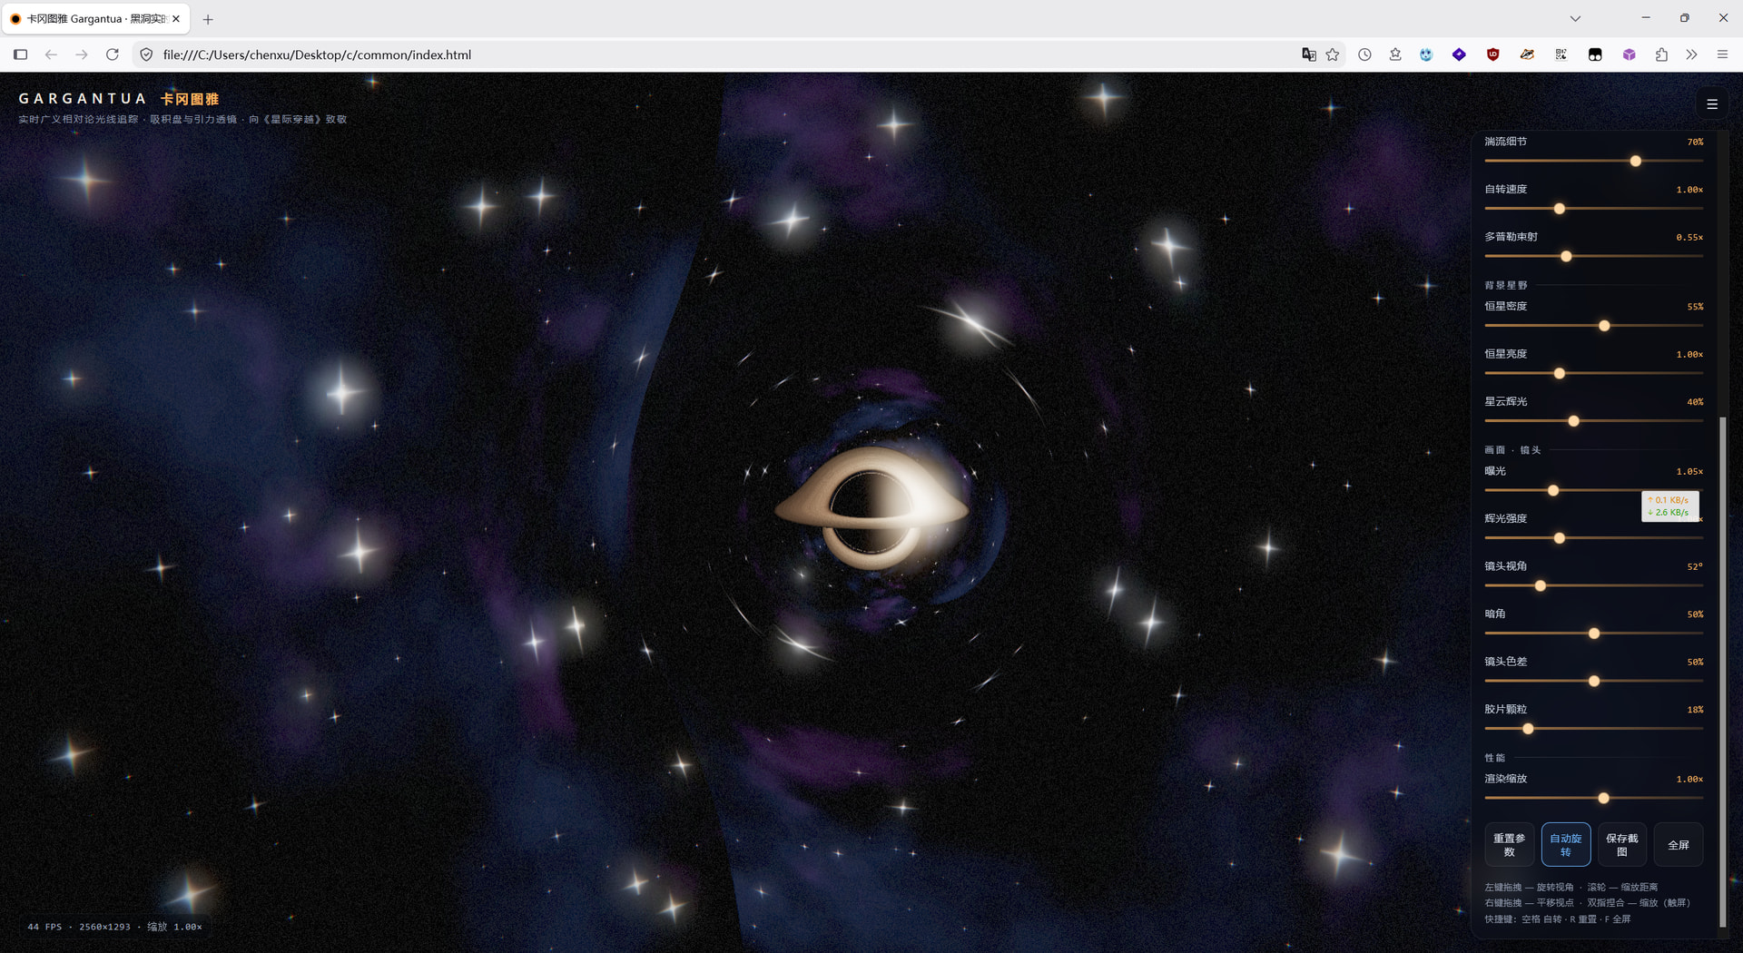Toggle the control panel hamburger menu
1743x953 pixels.
coord(1712,104)
